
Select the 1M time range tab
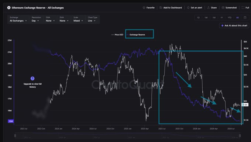coord(214,18)
